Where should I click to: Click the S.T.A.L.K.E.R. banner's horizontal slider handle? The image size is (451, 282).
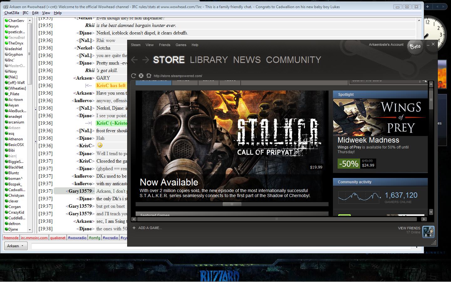pyautogui.click(x=232, y=204)
